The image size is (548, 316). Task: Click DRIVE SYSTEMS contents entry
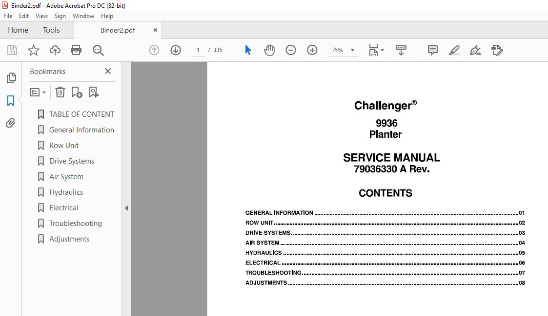pos(385,233)
